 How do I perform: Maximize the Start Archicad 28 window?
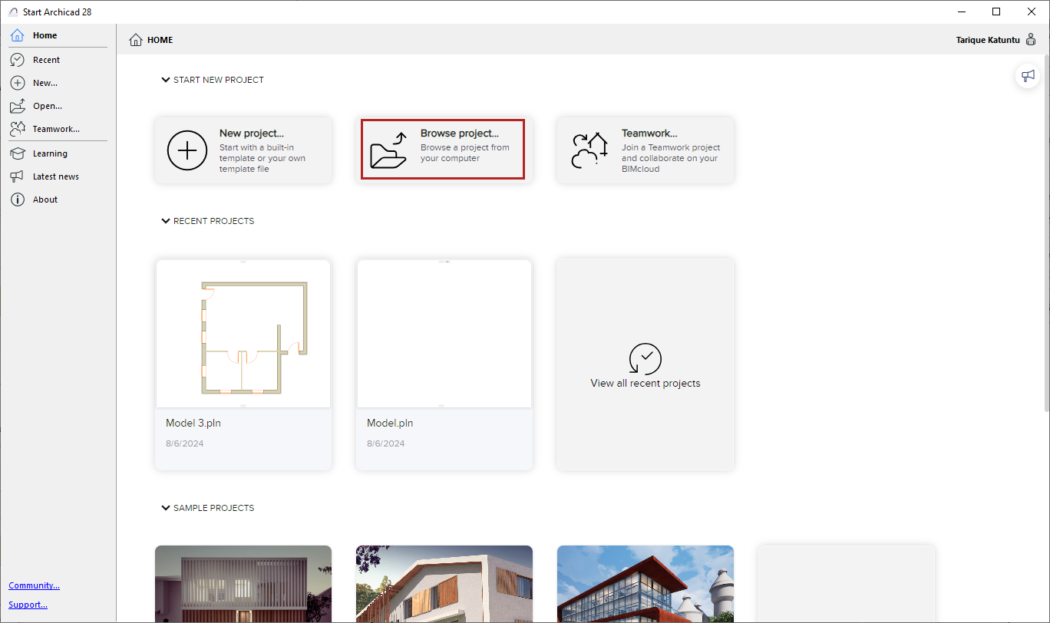(x=996, y=12)
